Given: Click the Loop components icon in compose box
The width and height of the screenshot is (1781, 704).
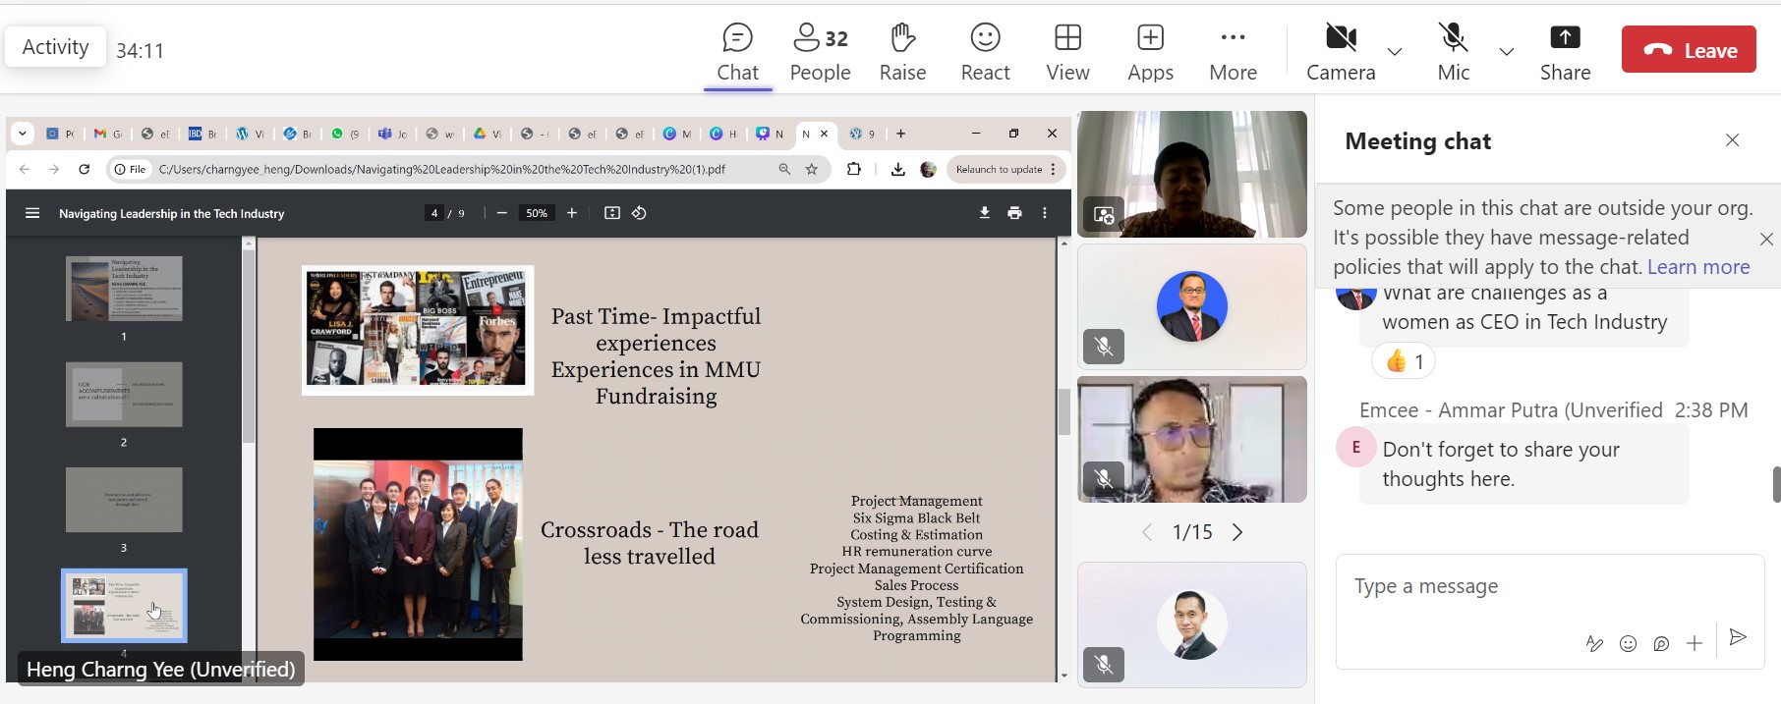Looking at the screenshot, I should (x=1661, y=643).
